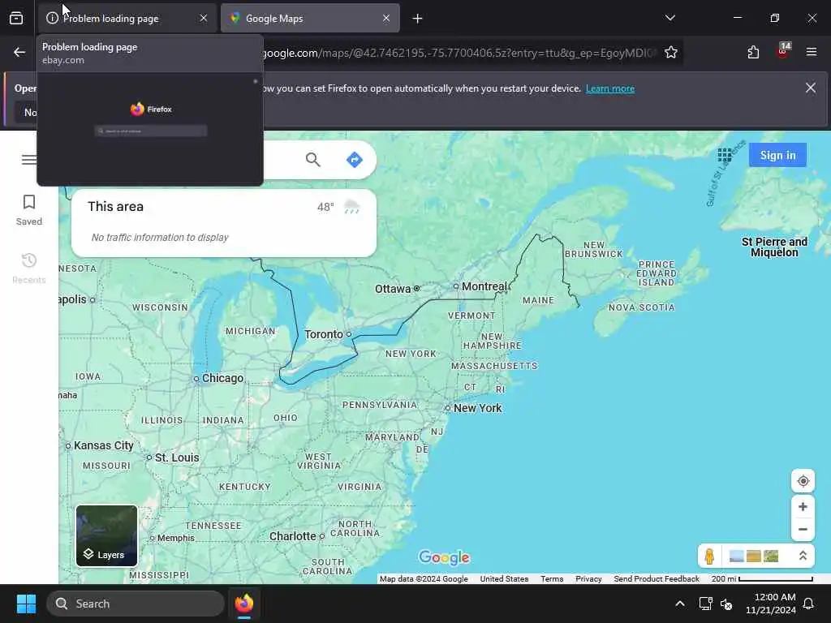
Task: Open the Google Maps side menu
Action: pyautogui.click(x=29, y=160)
